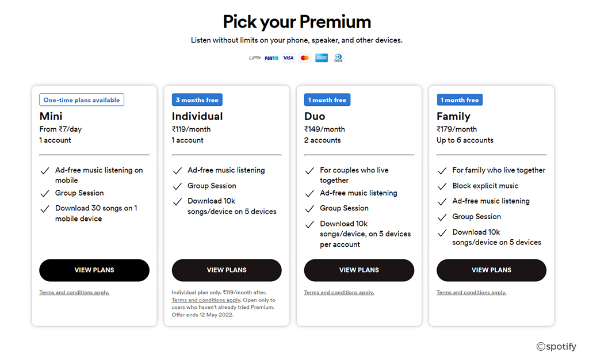Click the checkmark beside Block explicit music
This screenshot has height=360, width=589.
point(442,186)
